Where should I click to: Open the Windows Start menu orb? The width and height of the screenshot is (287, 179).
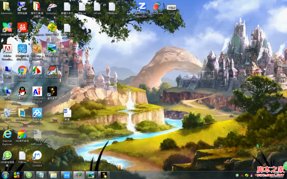[5, 175]
